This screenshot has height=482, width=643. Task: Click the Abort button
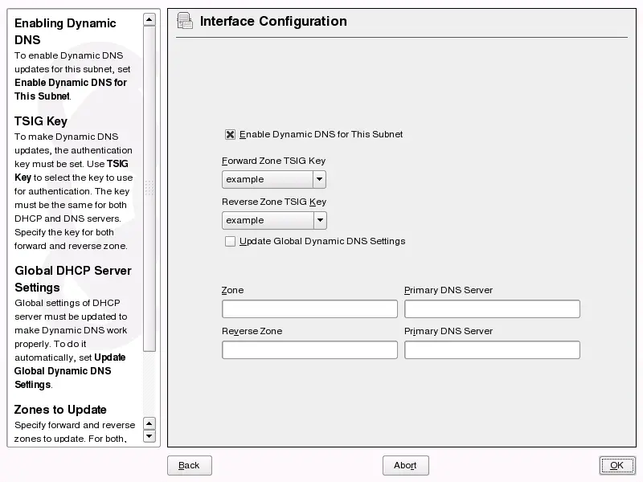point(406,465)
